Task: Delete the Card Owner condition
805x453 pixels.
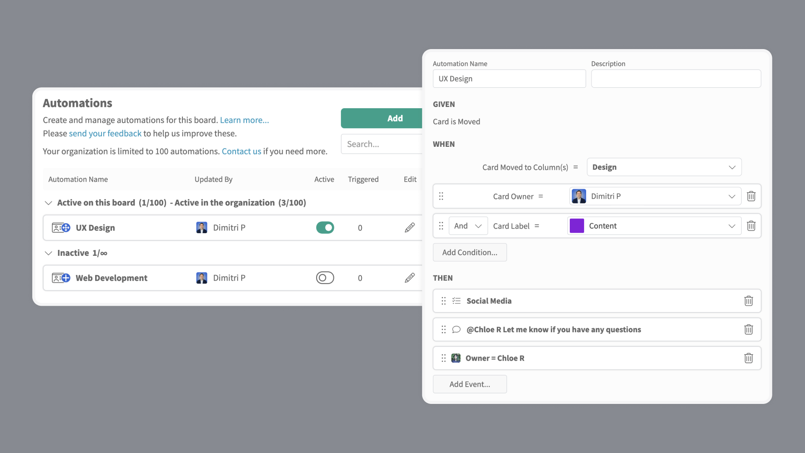Action: coord(751,196)
